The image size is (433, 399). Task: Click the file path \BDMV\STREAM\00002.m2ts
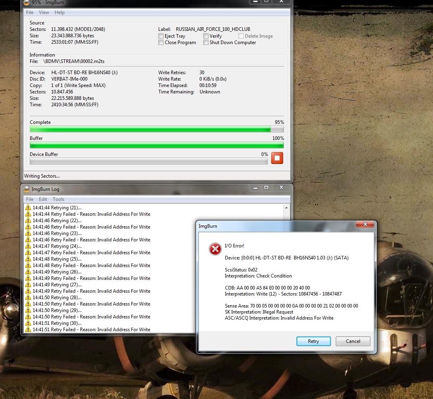(x=74, y=61)
